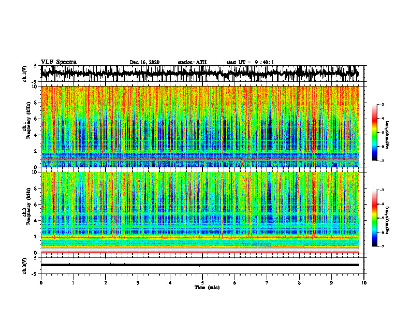This screenshot has height=317, width=410.
Task: Click the time axis tick label "5"
Action: (x=202, y=283)
